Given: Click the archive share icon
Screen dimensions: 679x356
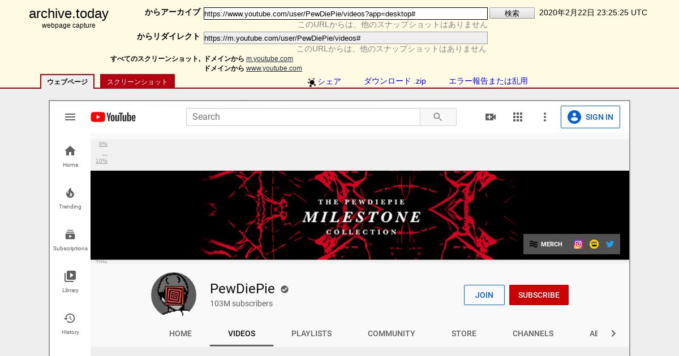Looking at the screenshot, I should point(311,82).
